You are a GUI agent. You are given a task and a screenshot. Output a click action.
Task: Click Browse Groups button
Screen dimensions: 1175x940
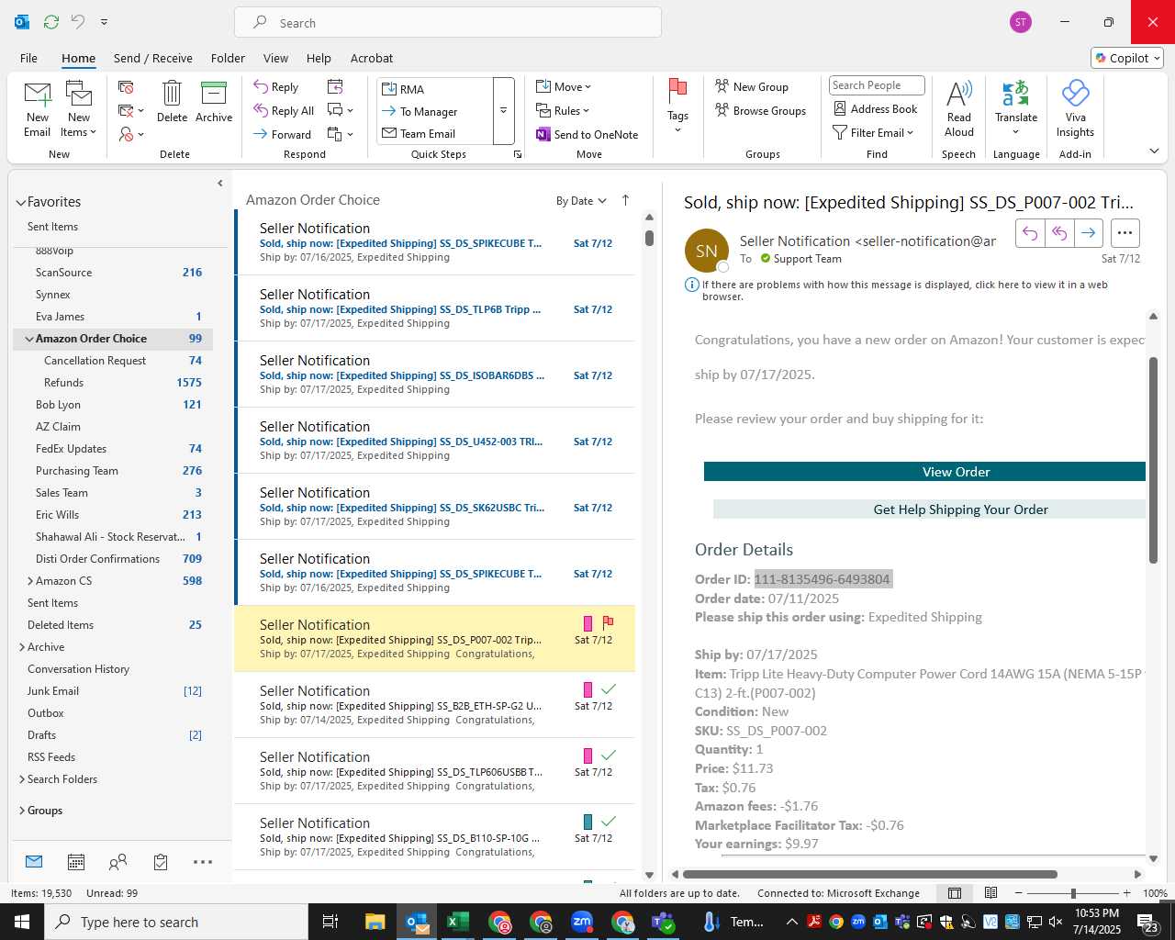pyautogui.click(x=760, y=110)
